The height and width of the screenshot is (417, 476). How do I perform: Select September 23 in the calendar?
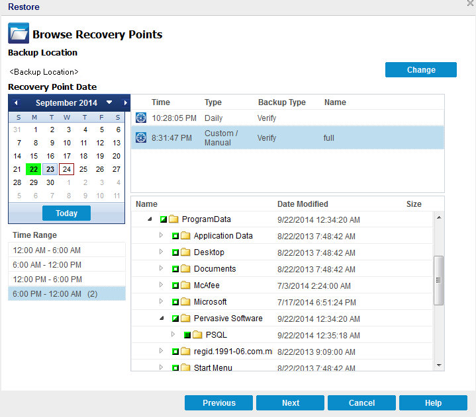tap(50, 169)
